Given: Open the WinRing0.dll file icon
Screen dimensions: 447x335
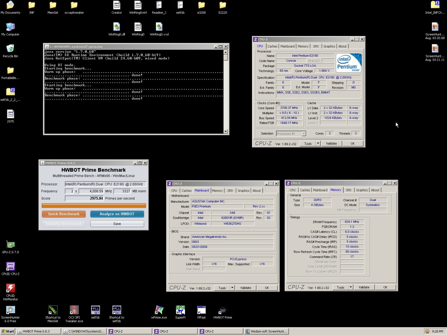Looking at the screenshot, I should pyautogui.click(x=117, y=29).
